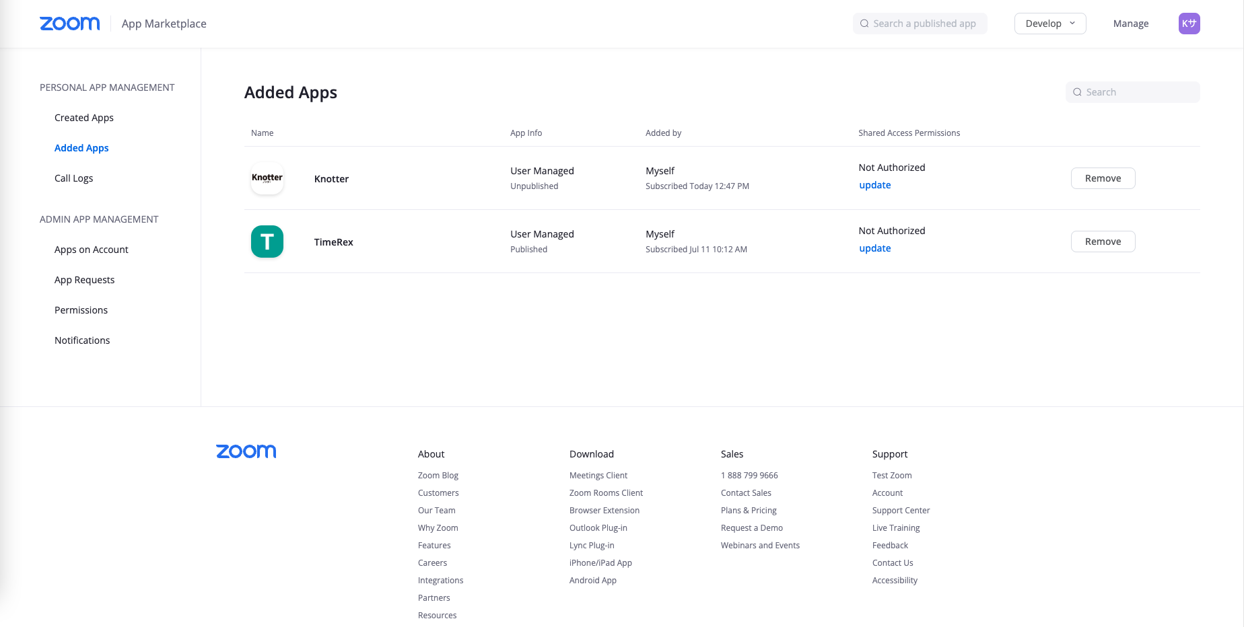This screenshot has height=627, width=1244.
Task: Click the Knotter app icon
Action: [267, 178]
